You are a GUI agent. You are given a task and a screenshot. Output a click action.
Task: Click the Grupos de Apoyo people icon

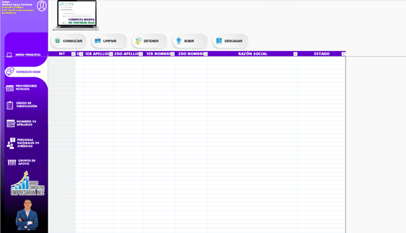pyautogui.click(x=11, y=162)
